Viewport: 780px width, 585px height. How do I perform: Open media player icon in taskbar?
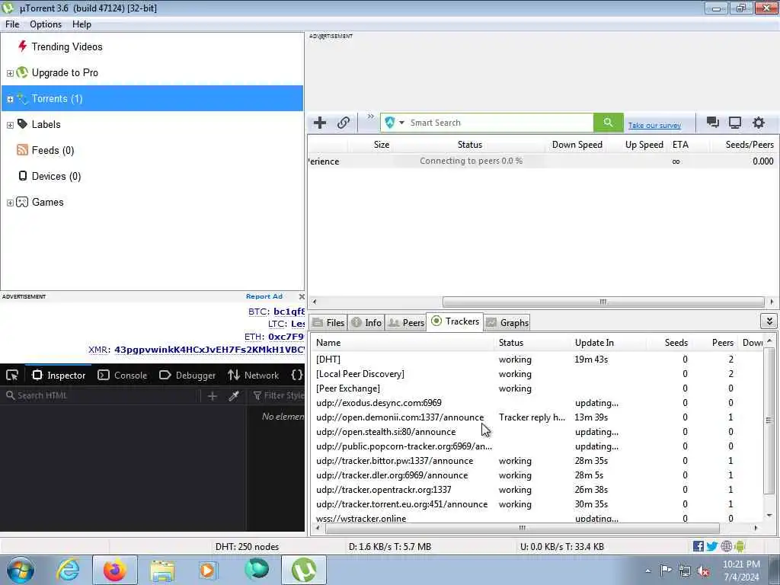pos(207,570)
